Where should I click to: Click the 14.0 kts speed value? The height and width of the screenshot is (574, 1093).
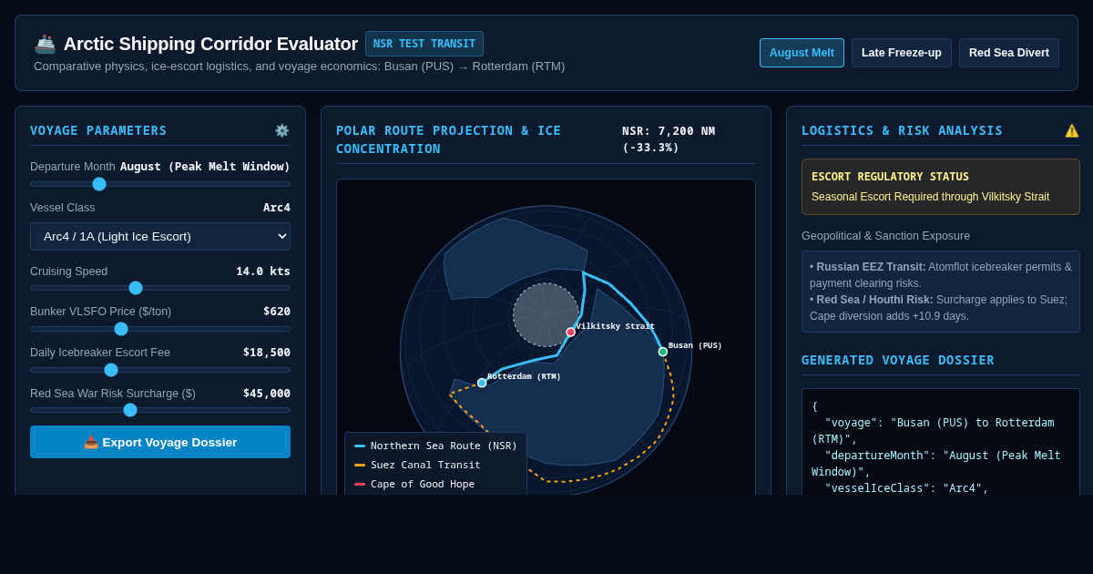263,272
